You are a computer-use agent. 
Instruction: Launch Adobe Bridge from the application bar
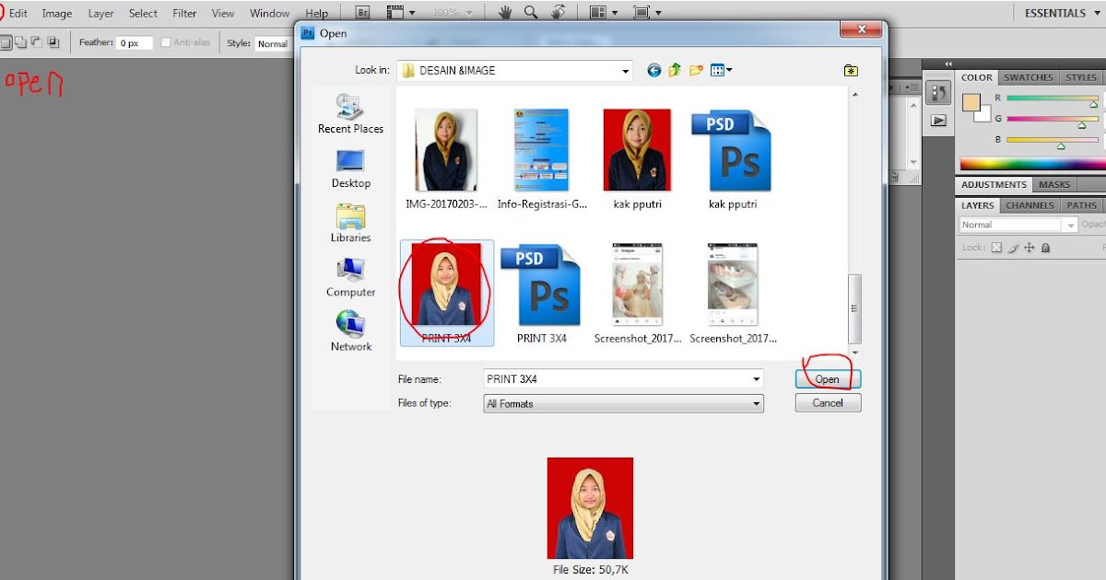pos(363,12)
